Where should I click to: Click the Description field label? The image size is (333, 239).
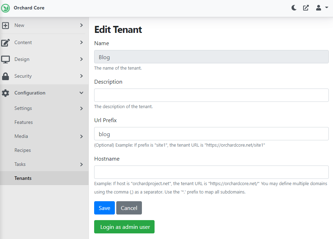(x=108, y=82)
